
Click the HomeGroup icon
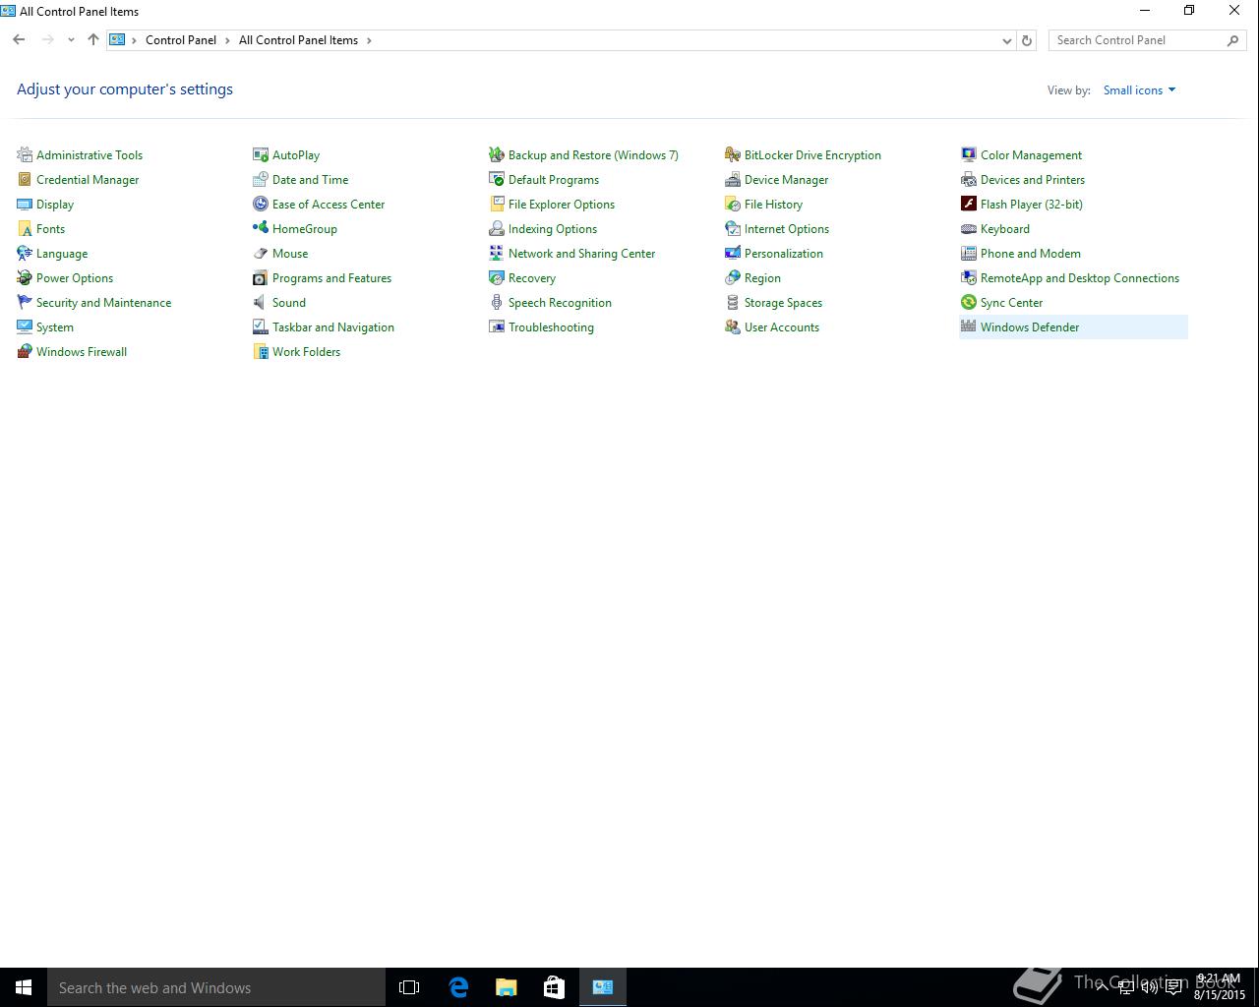coord(261,228)
